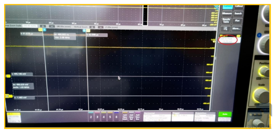Select the C1 tag beside cursor B
Viewport: 275px width, 132px height.
point(88,31)
